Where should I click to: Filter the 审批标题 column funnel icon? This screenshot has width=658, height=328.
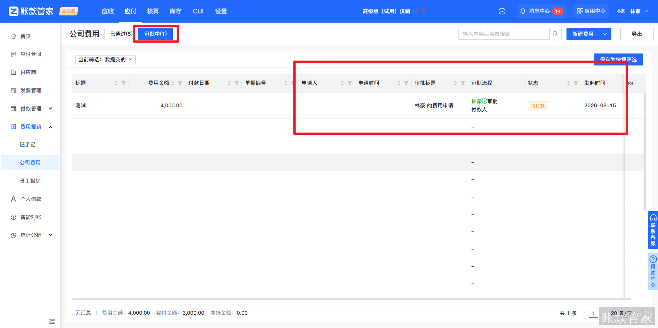(463, 83)
